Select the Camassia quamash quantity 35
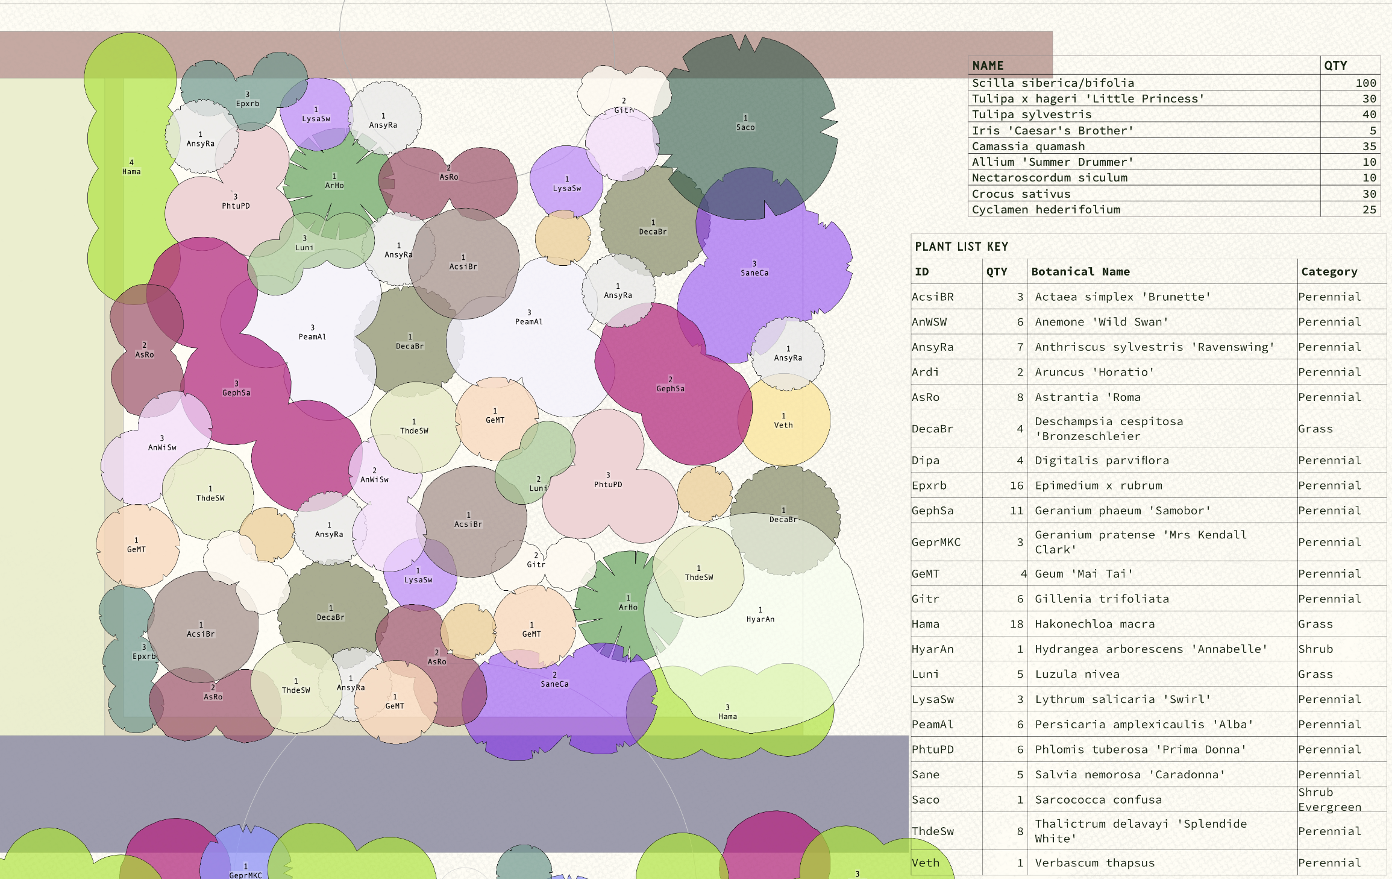The width and height of the screenshot is (1392, 879). [x=1370, y=146]
